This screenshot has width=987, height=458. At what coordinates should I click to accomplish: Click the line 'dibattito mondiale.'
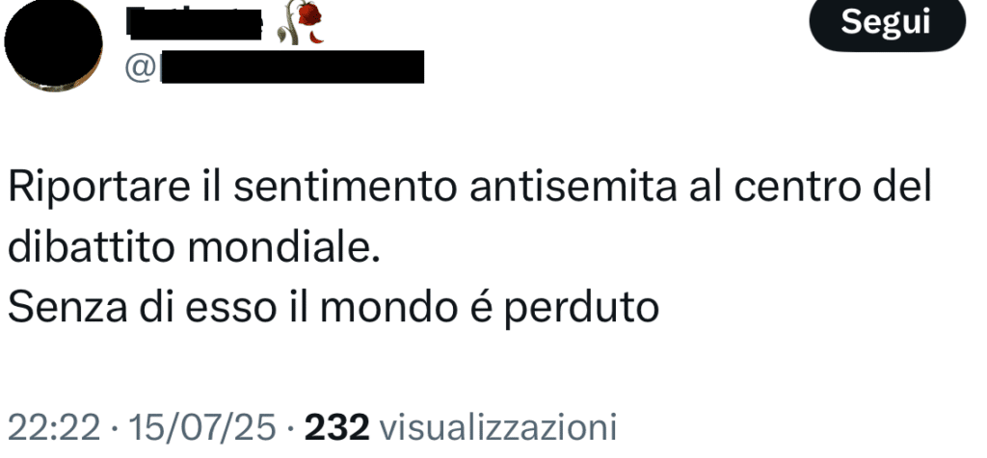coord(194,247)
